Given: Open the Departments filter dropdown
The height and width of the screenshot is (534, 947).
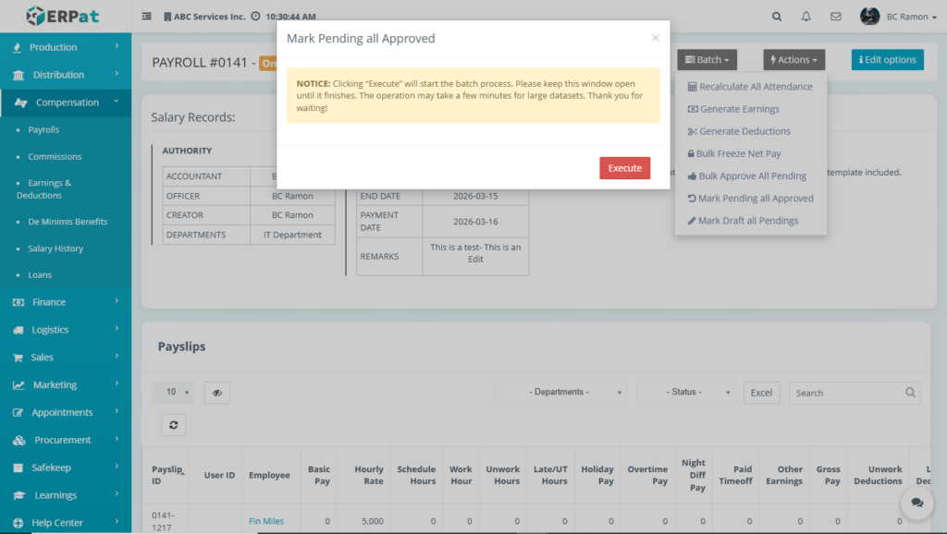Looking at the screenshot, I should 560,393.
